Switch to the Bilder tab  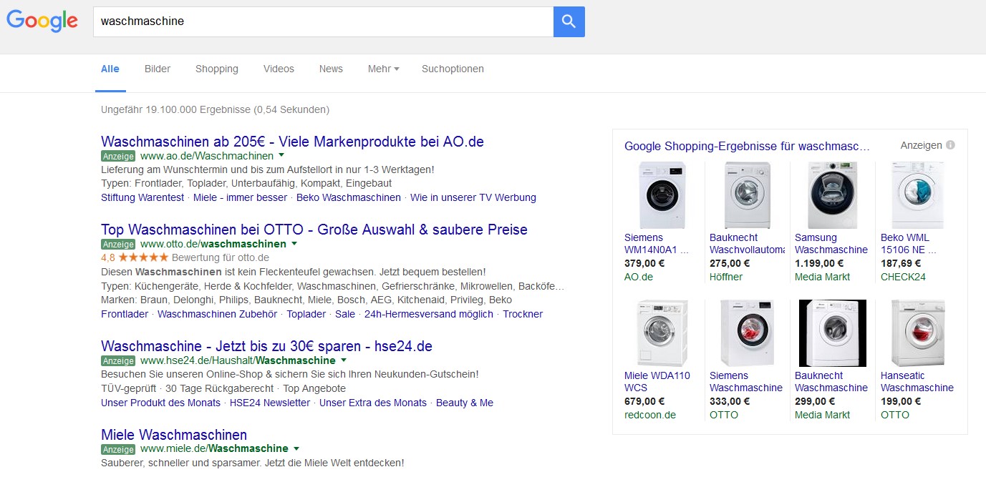158,69
